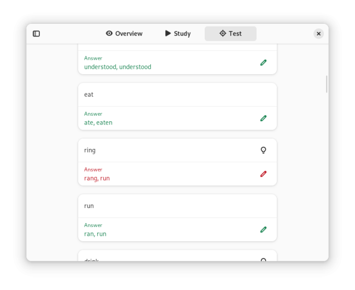
Task: Toggle the sidebar panel icon
Action: [37, 34]
